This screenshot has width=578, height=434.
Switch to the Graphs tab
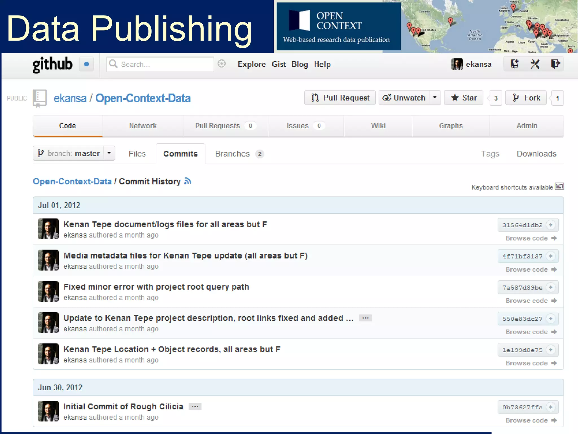point(451,126)
